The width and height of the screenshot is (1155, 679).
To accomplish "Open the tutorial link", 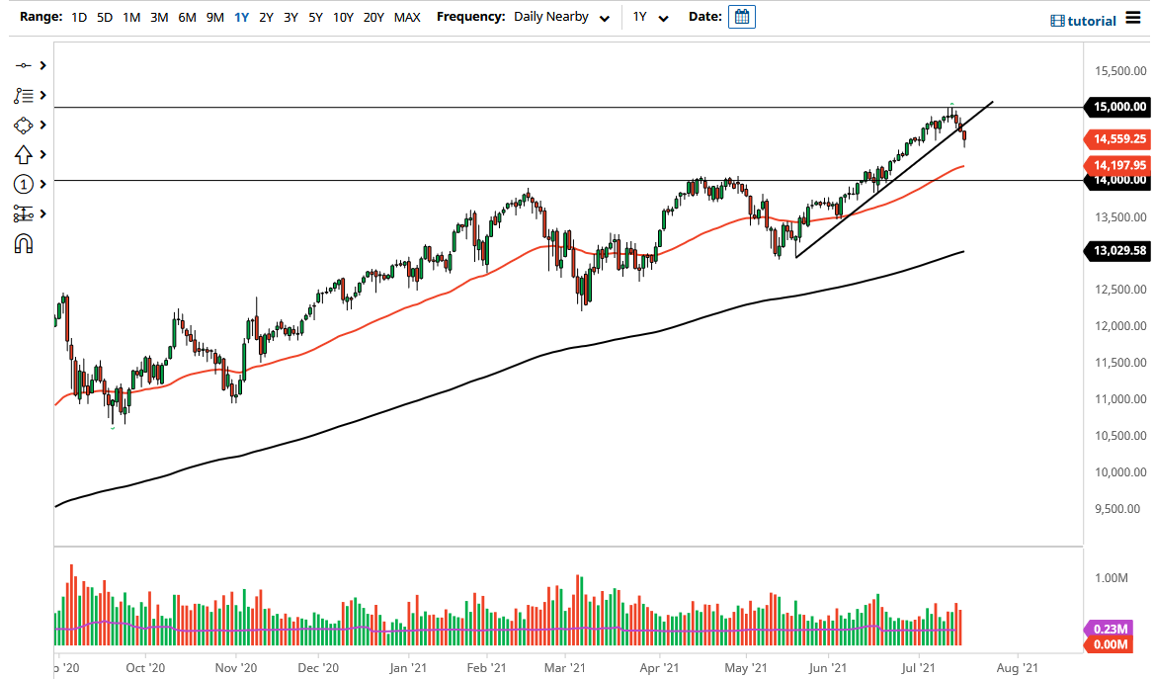I will coord(1092,20).
